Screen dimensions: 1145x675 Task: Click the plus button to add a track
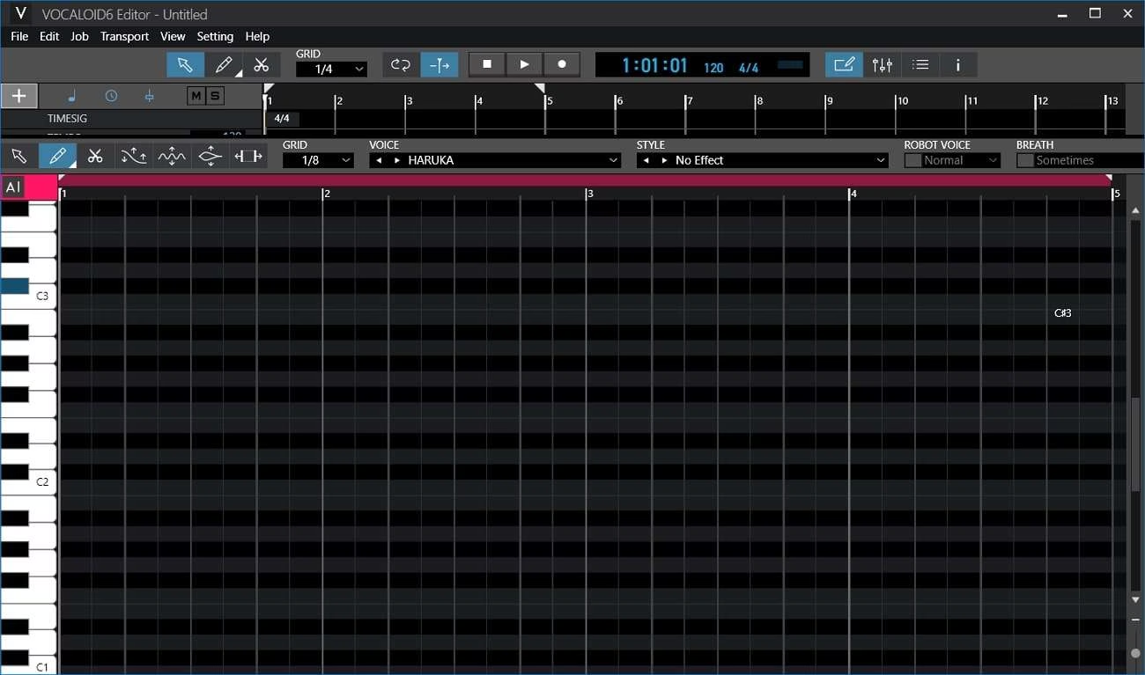click(x=18, y=95)
